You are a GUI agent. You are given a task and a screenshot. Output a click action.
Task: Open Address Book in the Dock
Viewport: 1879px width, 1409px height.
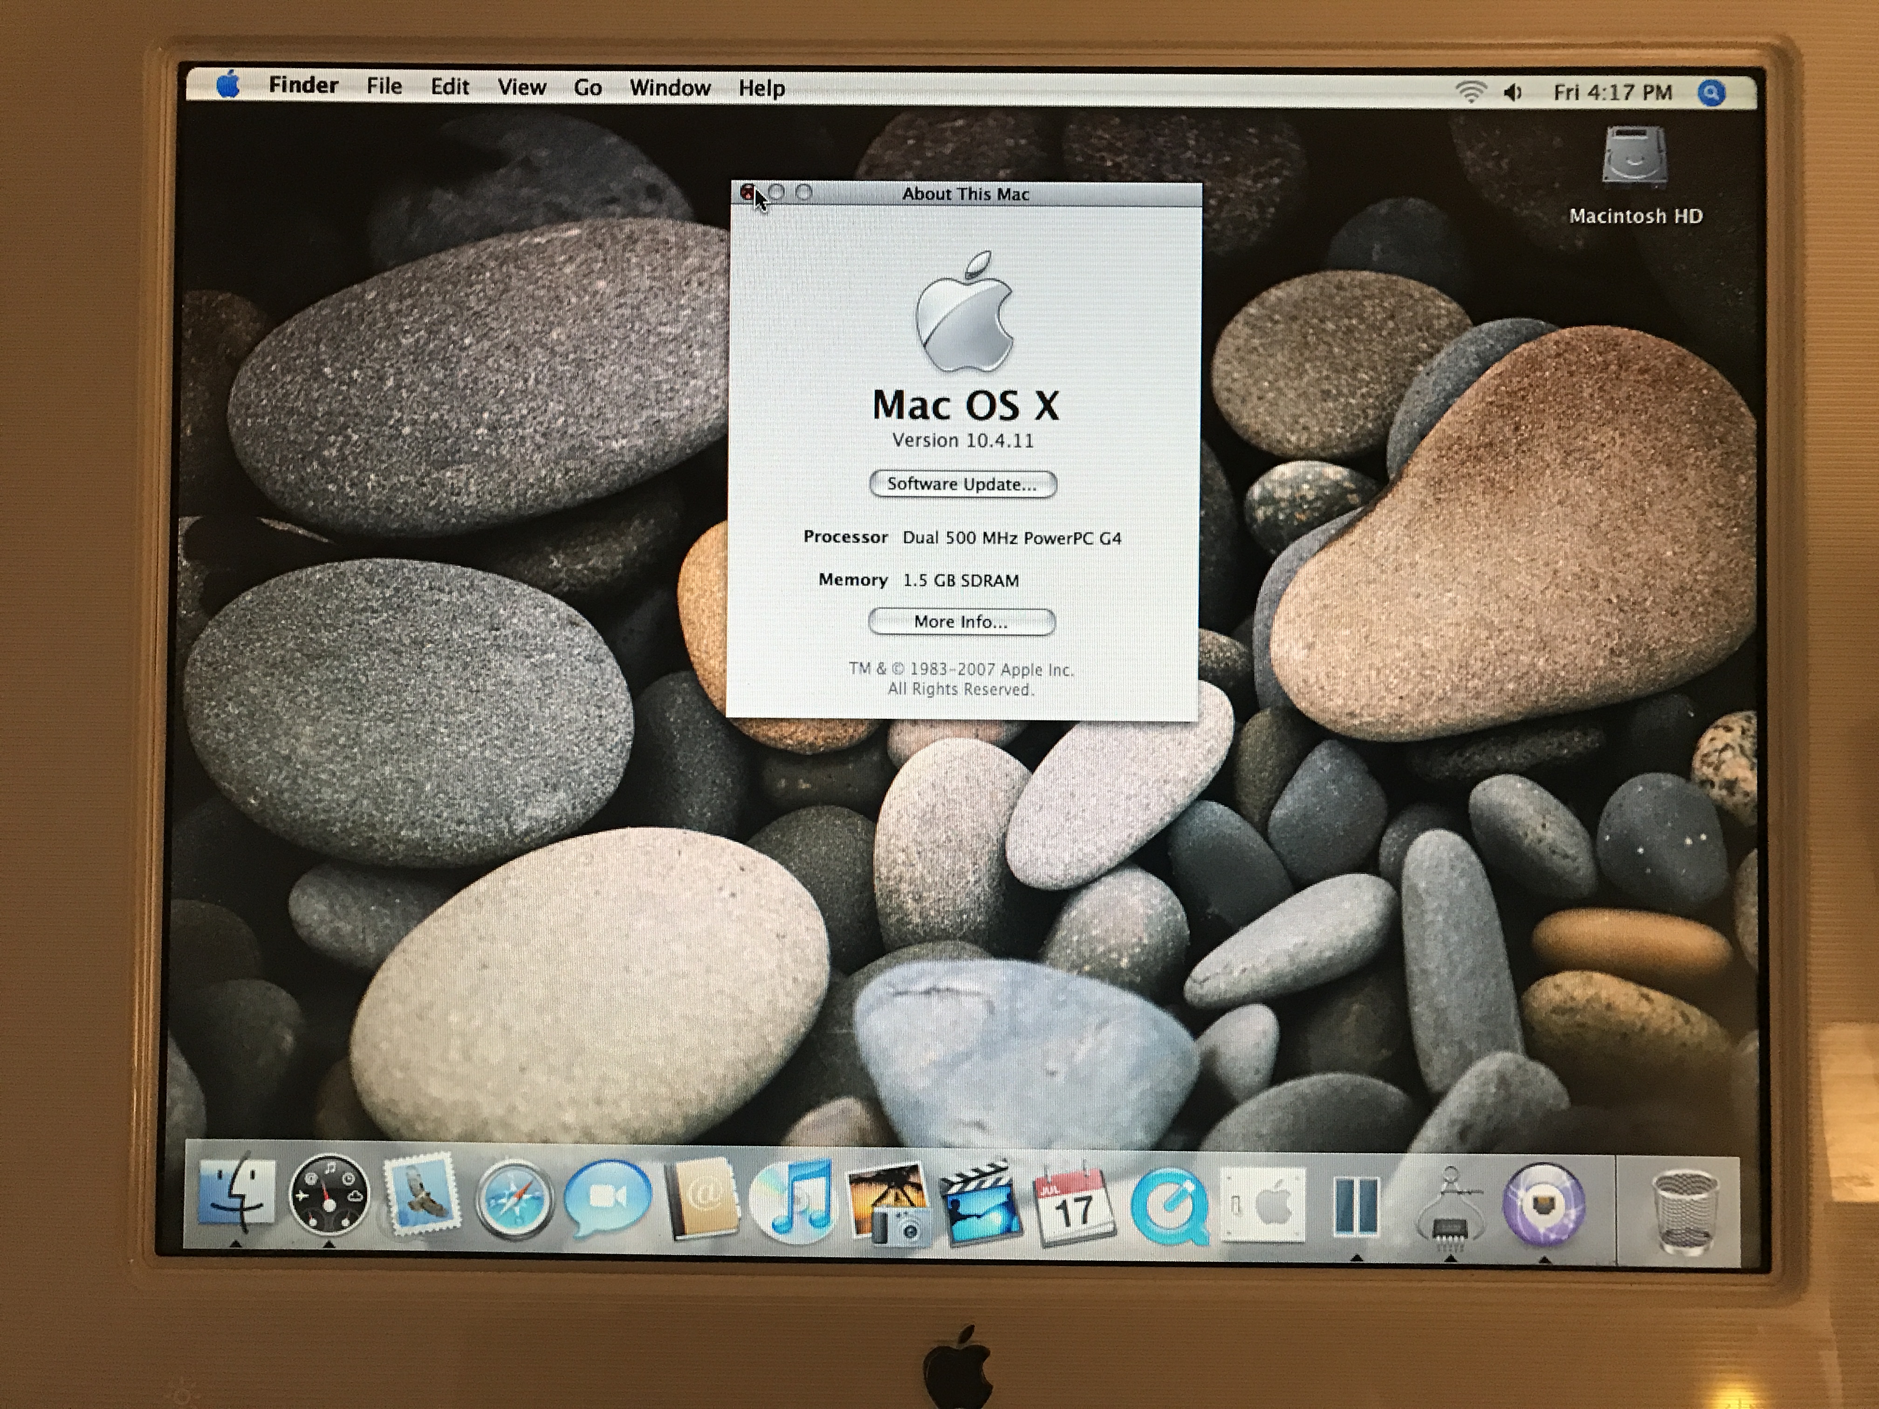[702, 1198]
